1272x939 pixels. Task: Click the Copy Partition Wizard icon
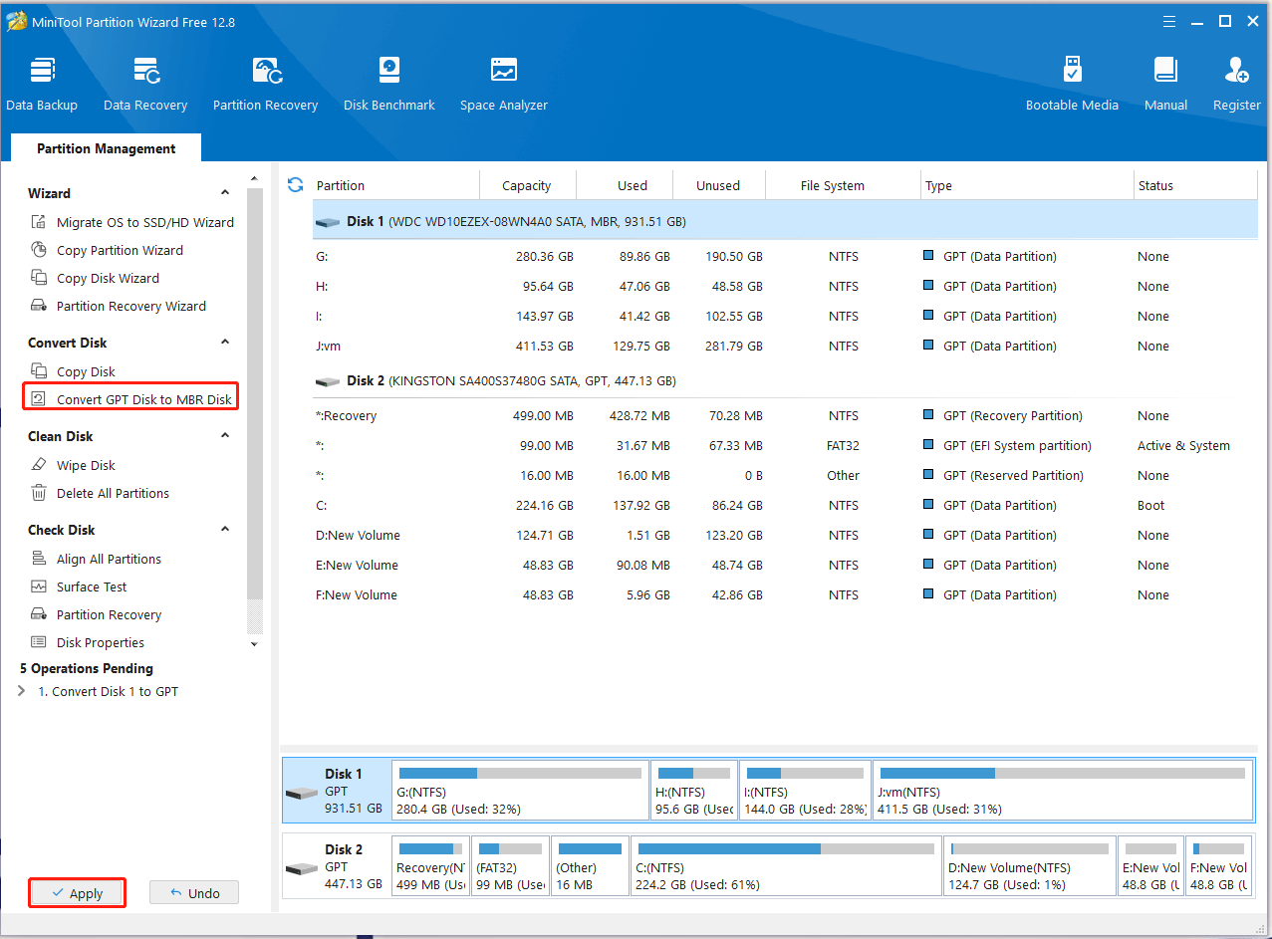click(39, 250)
